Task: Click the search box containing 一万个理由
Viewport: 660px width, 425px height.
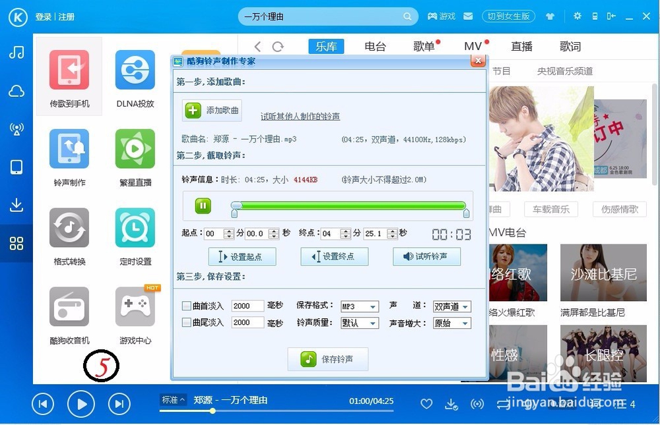Action: pos(328,17)
